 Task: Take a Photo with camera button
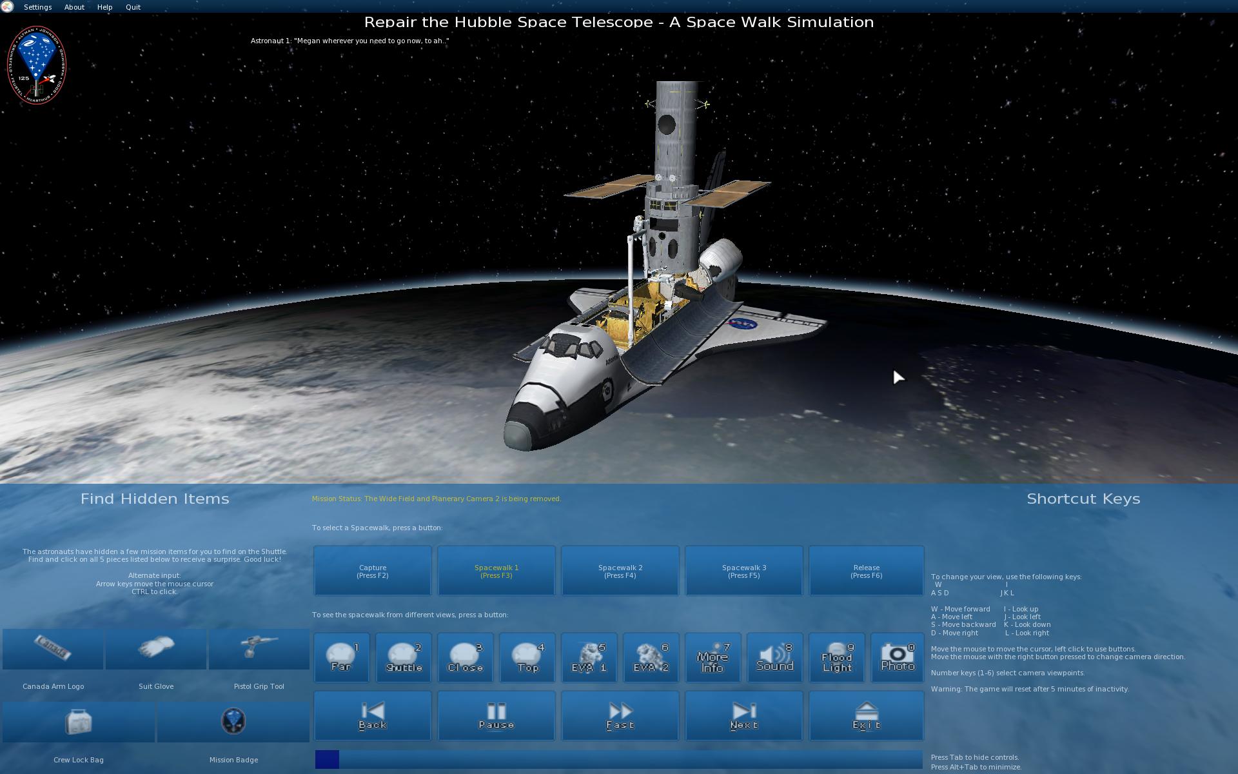(898, 657)
